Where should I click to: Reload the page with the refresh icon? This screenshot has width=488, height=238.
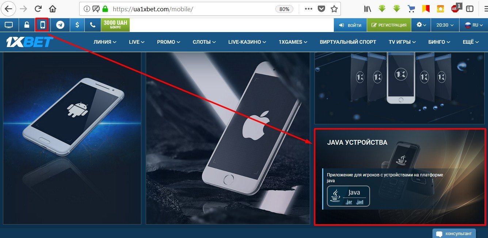click(x=38, y=8)
